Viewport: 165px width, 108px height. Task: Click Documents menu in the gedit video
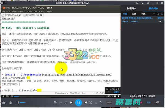(40, 11)
